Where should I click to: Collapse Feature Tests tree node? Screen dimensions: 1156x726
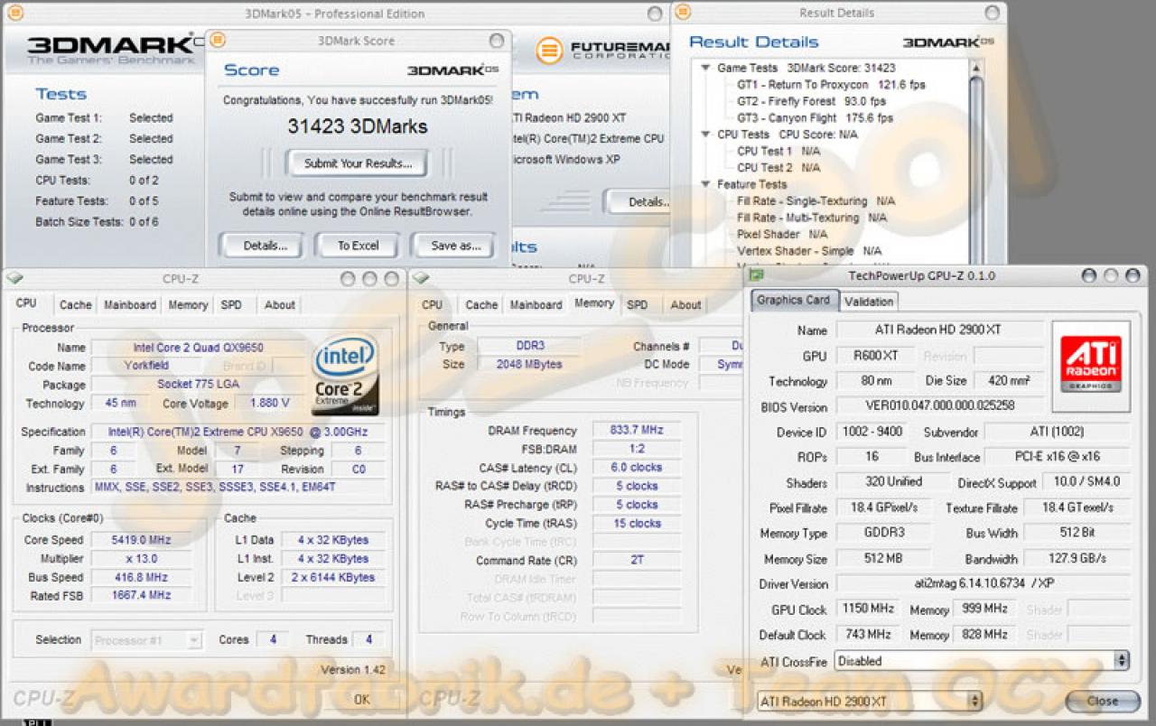[x=705, y=184]
